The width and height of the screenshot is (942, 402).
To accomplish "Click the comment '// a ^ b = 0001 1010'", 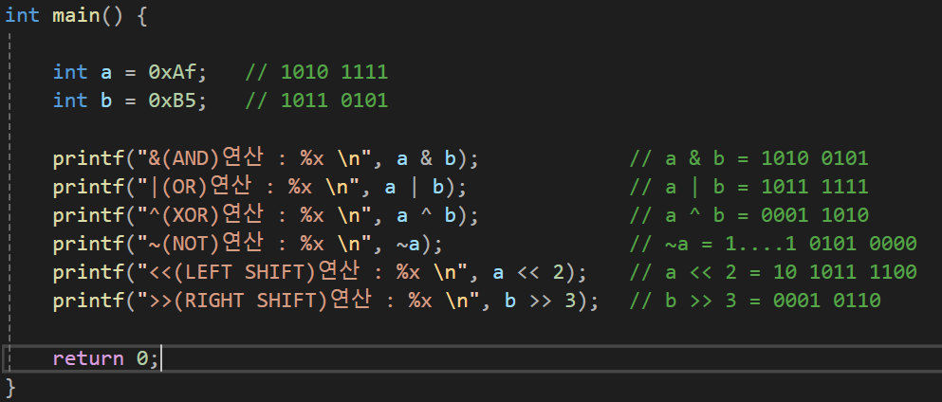I will point(749,215).
